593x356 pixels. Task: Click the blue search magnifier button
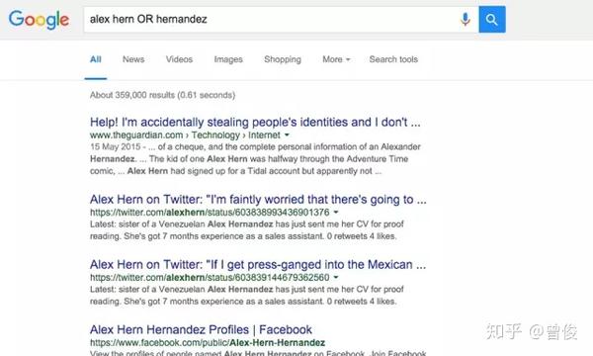pyautogui.click(x=492, y=20)
